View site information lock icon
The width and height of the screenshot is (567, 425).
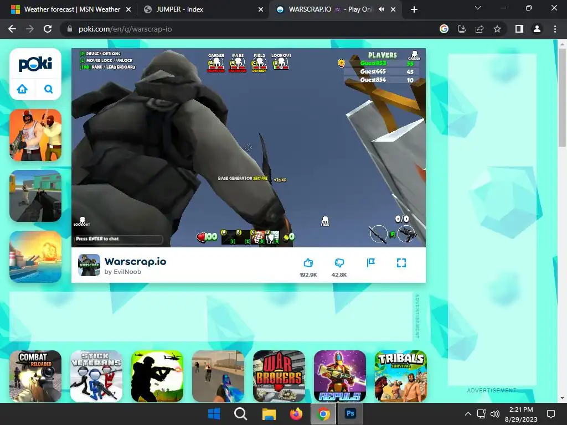point(70,29)
